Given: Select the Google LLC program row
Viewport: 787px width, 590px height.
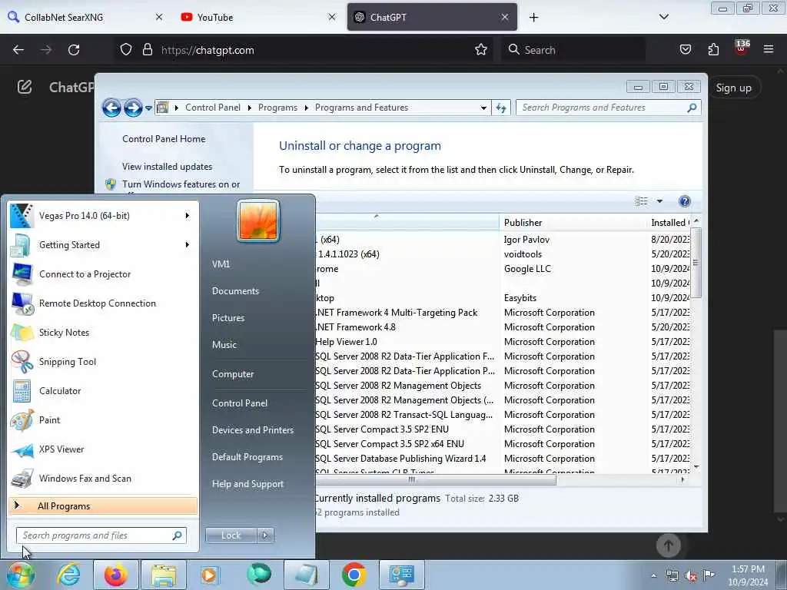Looking at the screenshot, I should tap(502, 268).
